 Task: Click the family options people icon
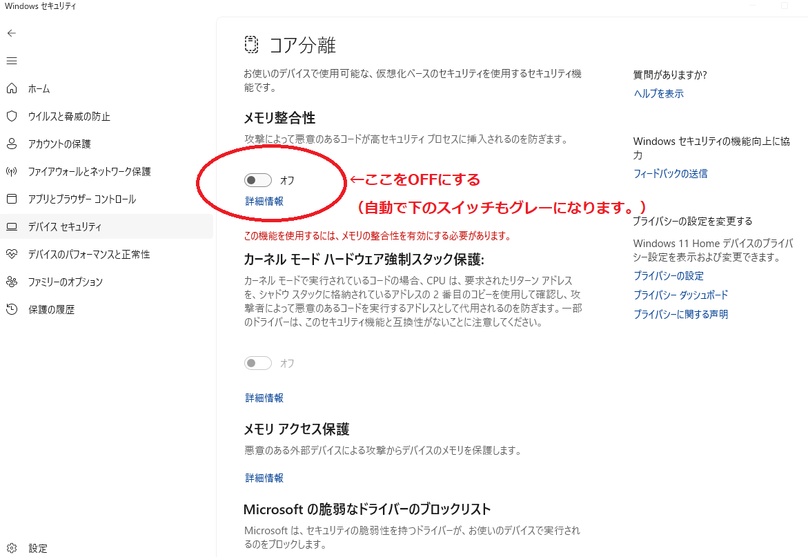click(x=12, y=282)
